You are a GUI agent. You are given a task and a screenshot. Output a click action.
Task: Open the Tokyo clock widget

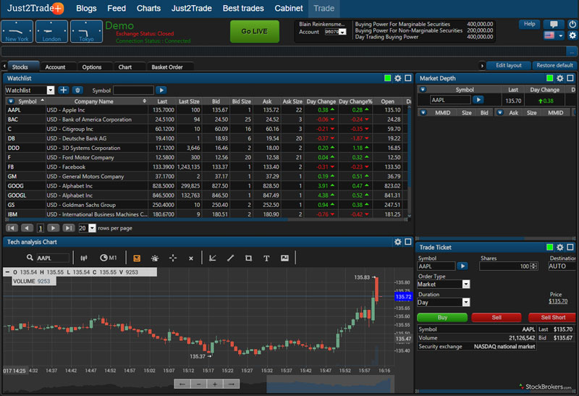[x=86, y=31]
